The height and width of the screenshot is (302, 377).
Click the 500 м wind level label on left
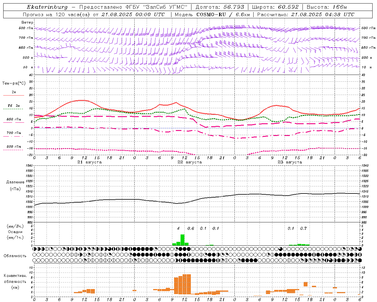(x=28, y=58)
